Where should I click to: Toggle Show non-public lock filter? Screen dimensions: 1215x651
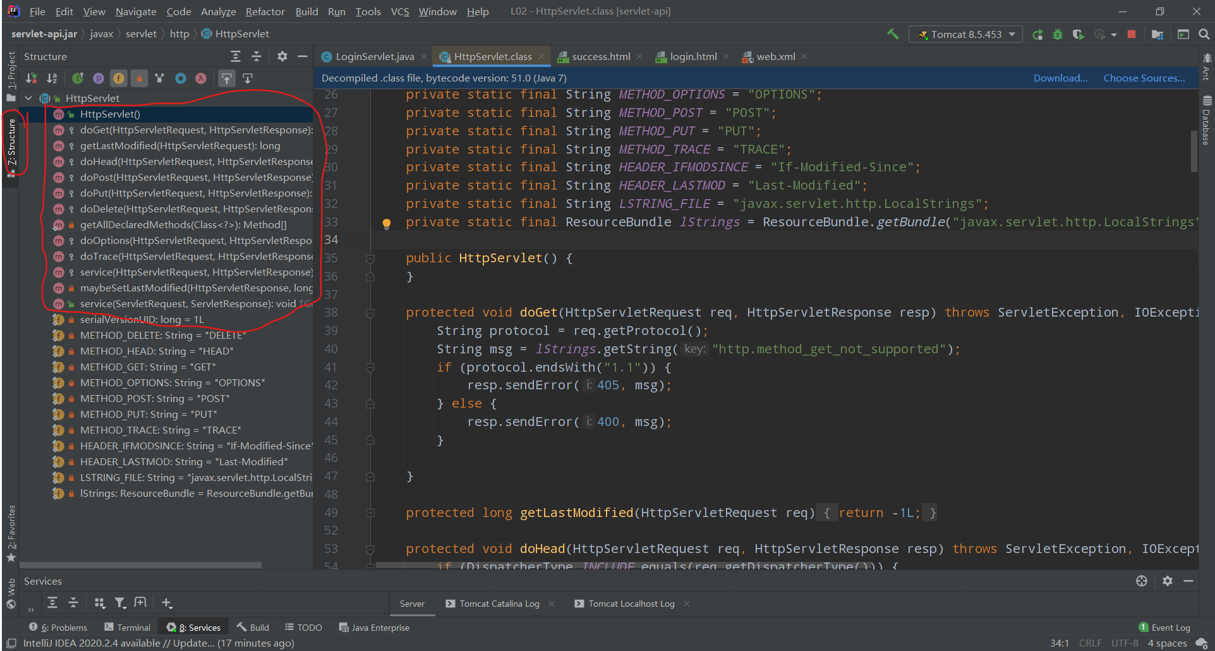point(140,78)
